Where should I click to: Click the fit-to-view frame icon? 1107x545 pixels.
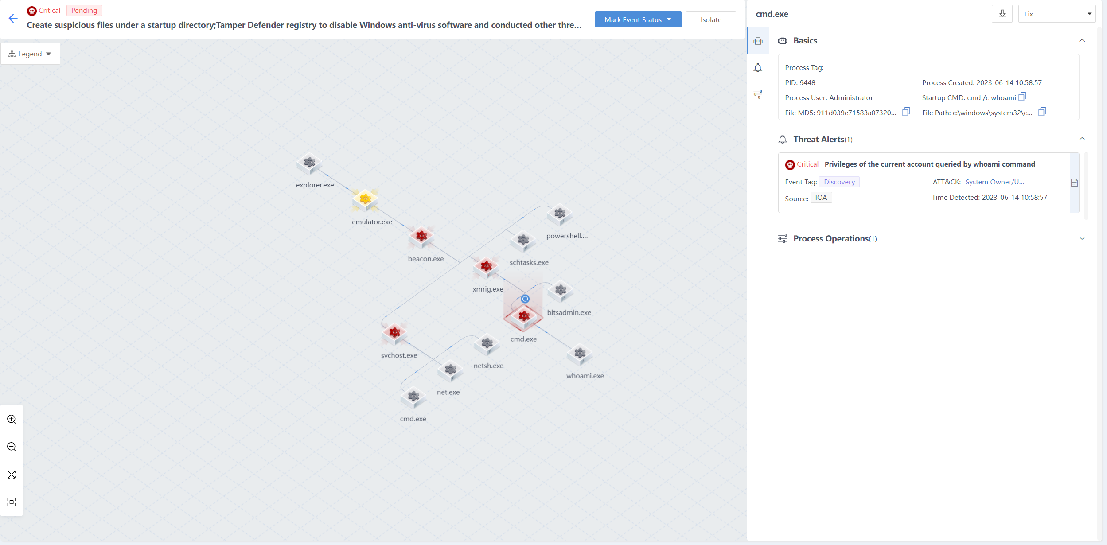(12, 502)
